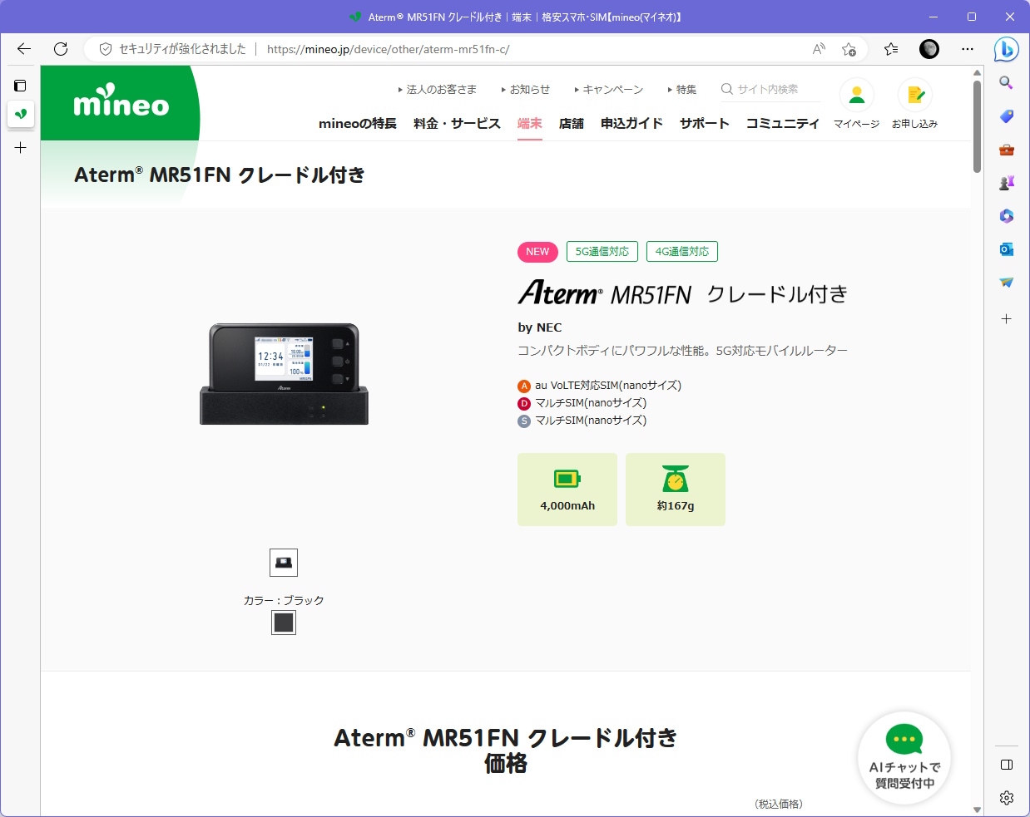Open the sidebar tools briefcase icon
Viewport: 1030px width, 817px height.
pos(1007,150)
